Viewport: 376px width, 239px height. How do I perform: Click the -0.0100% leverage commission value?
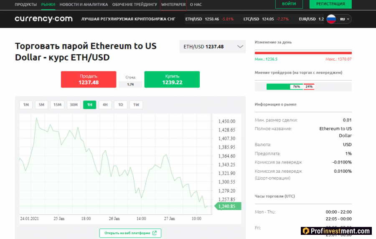tap(342, 162)
